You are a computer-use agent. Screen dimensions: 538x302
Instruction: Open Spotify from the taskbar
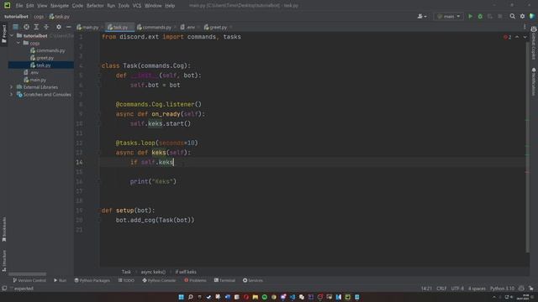tap(265, 297)
